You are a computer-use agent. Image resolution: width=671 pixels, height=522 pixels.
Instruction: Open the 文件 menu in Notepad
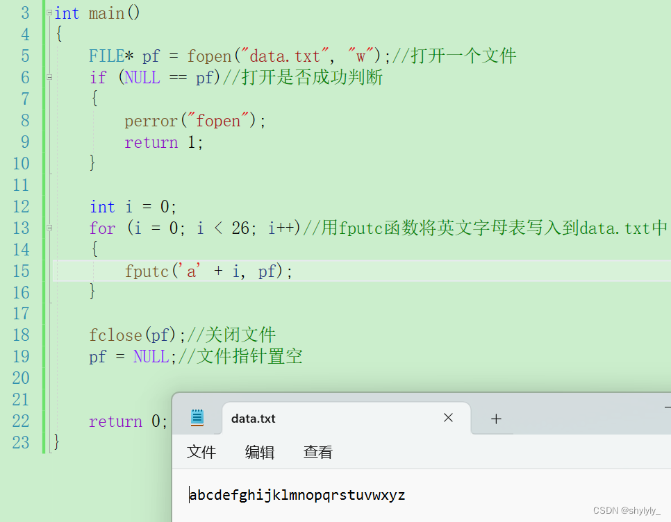pyautogui.click(x=201, y=452)
